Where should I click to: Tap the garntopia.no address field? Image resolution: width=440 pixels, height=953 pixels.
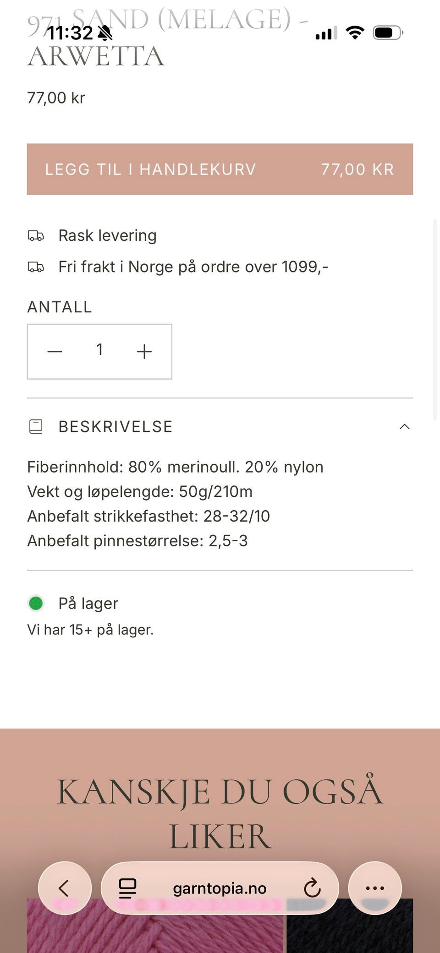tap(219, 888)
